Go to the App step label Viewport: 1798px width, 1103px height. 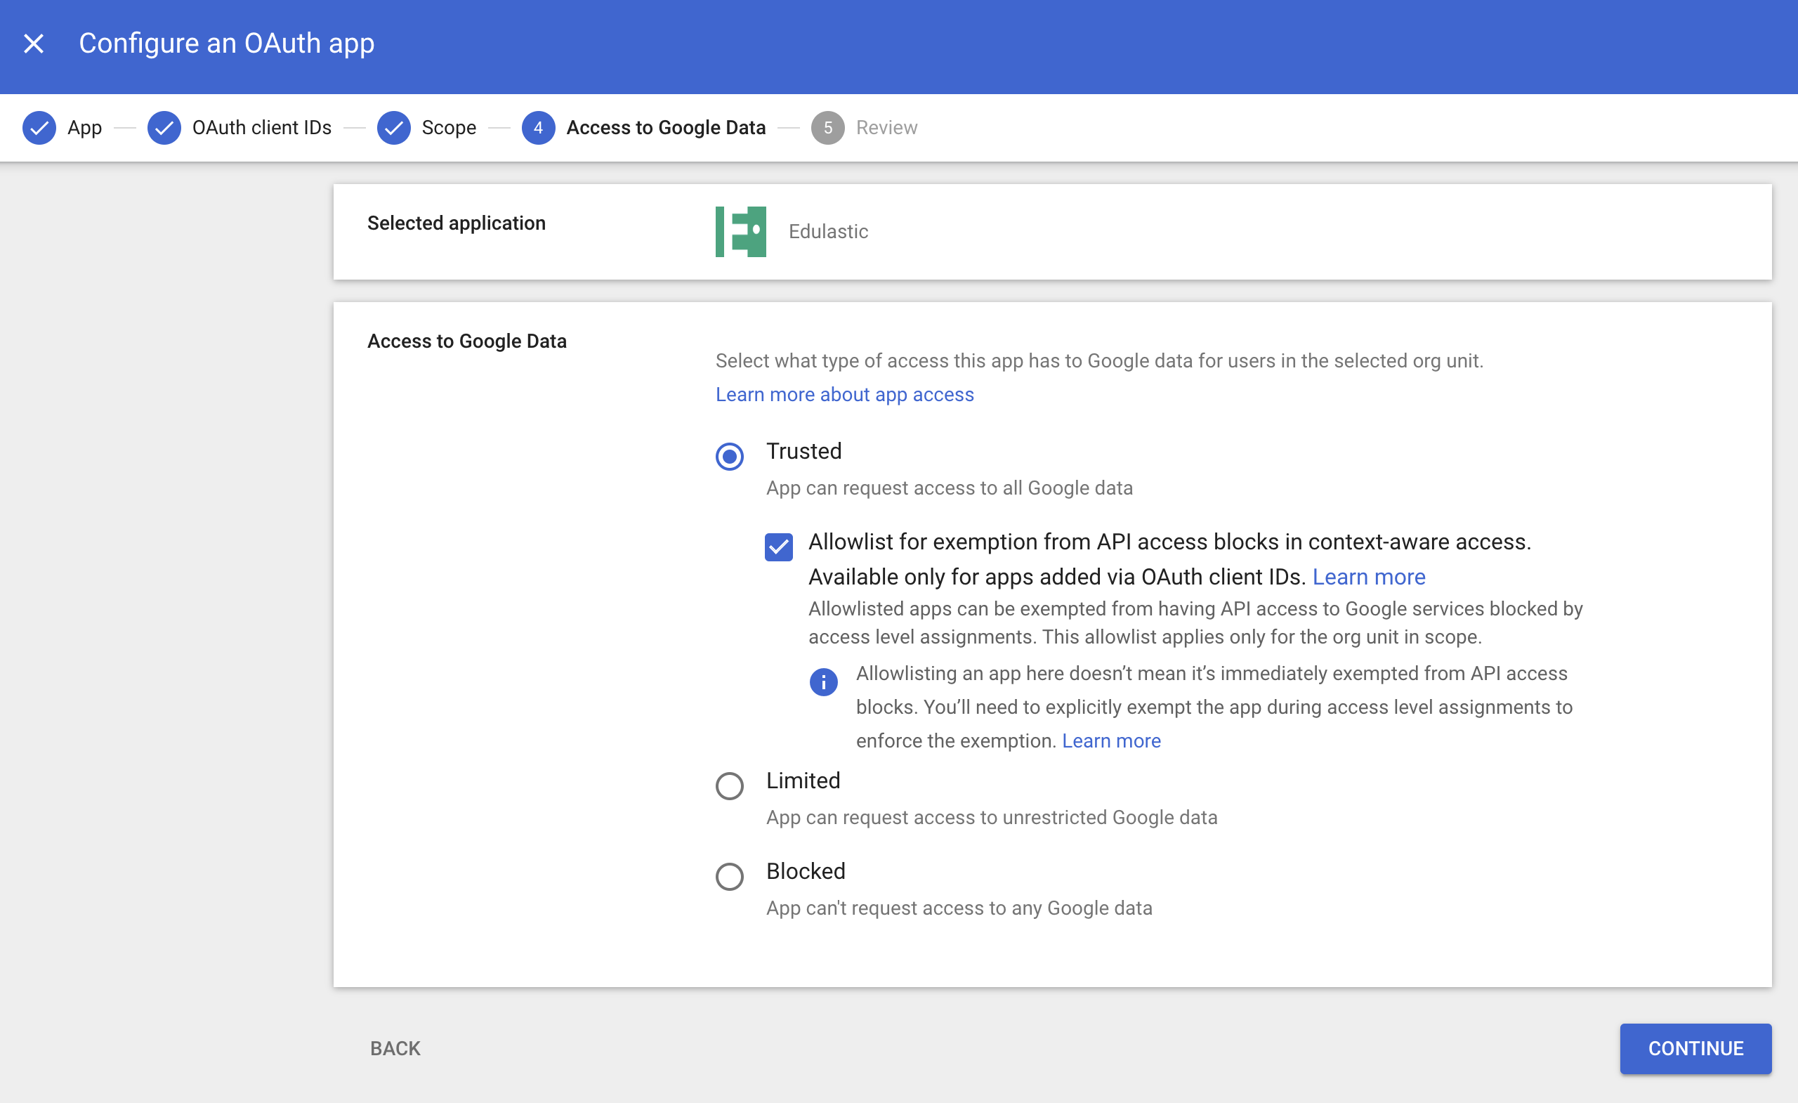[85, 128]
